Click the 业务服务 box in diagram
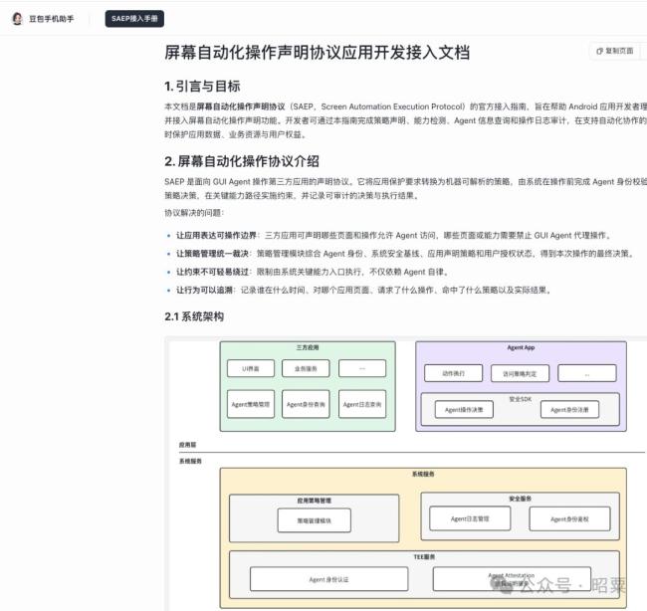 306,368
